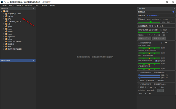Expand the image info dropdown arrow

(x=173, y=12)
